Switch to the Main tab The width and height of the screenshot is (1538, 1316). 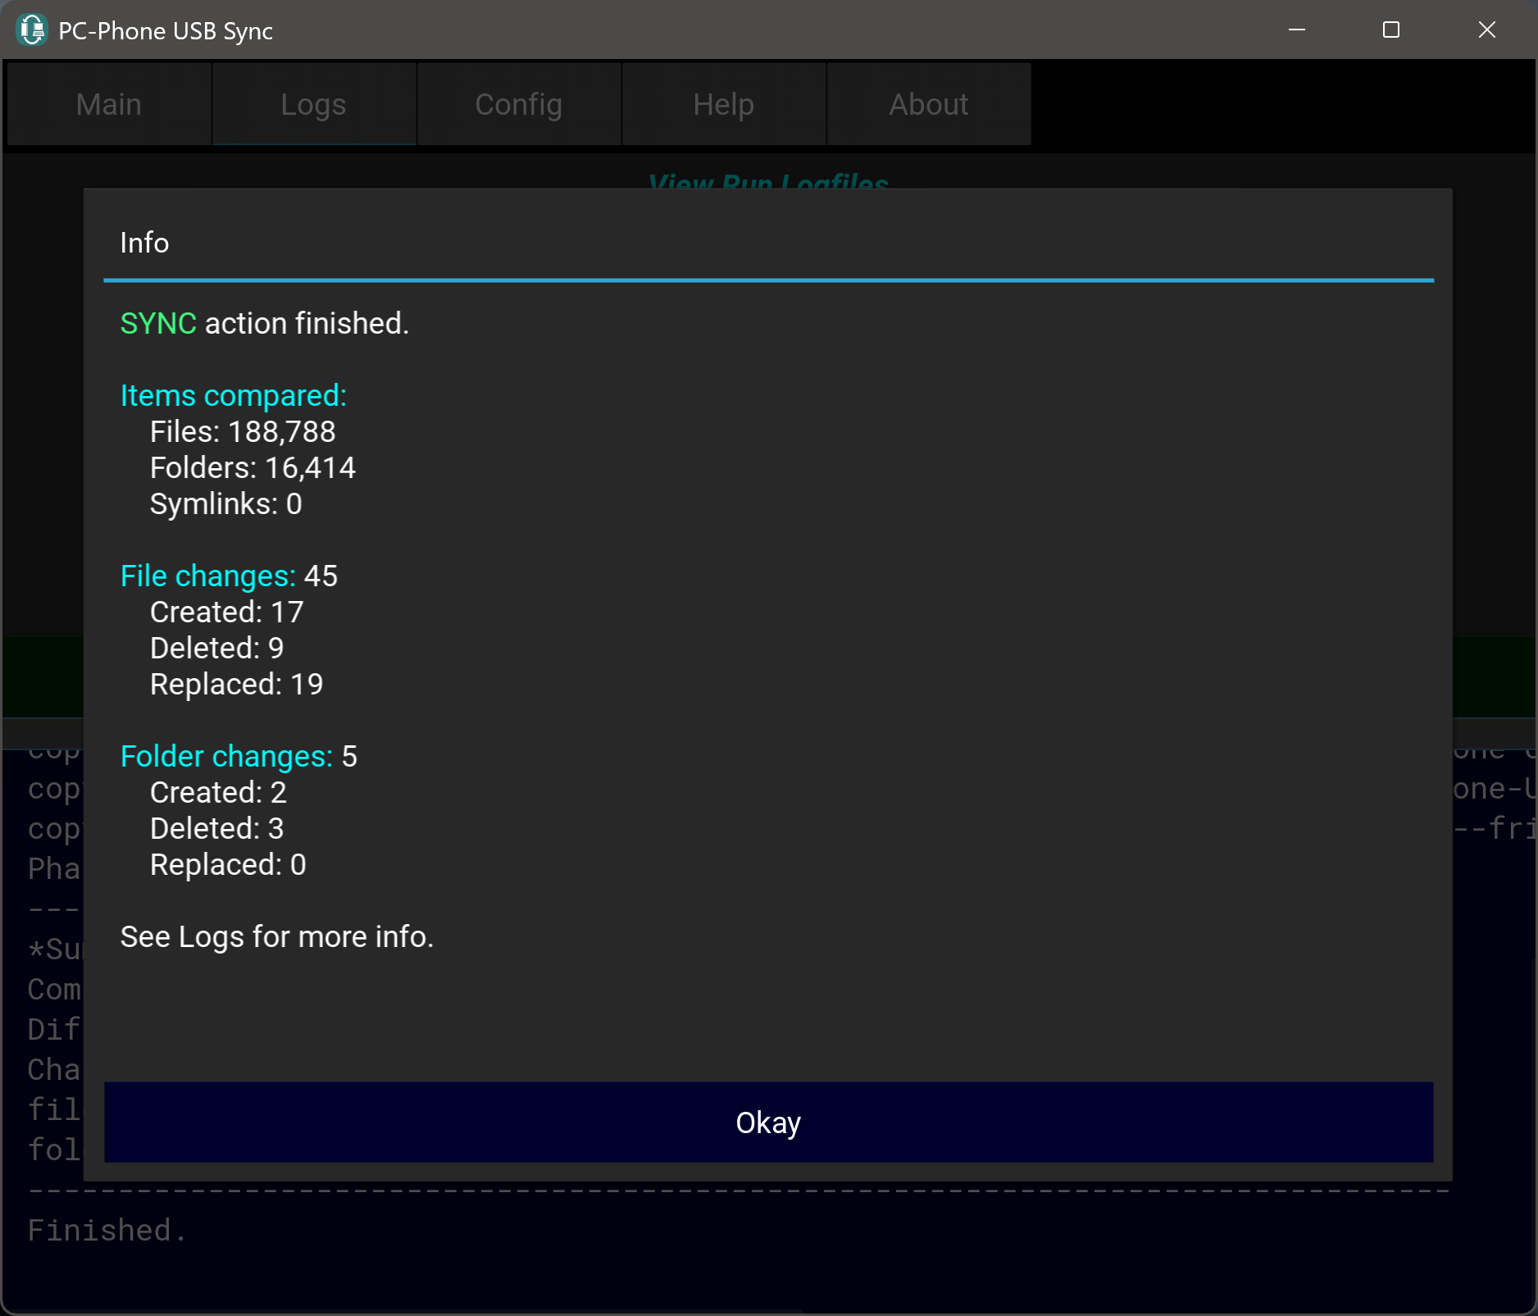(x=109, y=105)
